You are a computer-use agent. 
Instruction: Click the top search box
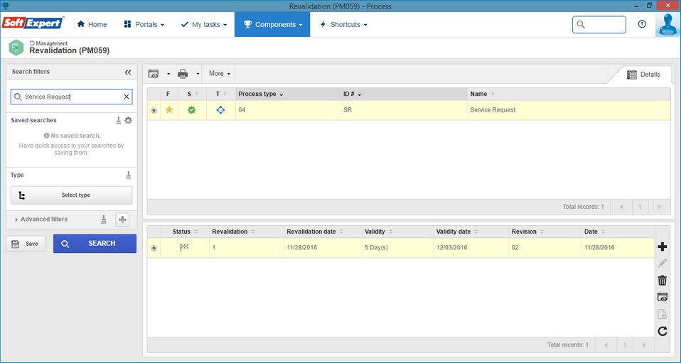coord(599,24)
